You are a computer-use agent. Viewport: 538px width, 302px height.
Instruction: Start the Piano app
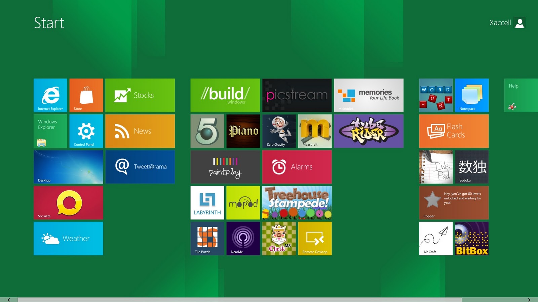pyautogui.click(x=243, y=131)
